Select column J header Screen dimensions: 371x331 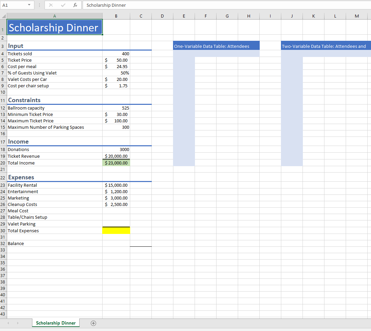click(x=292, y=16)
